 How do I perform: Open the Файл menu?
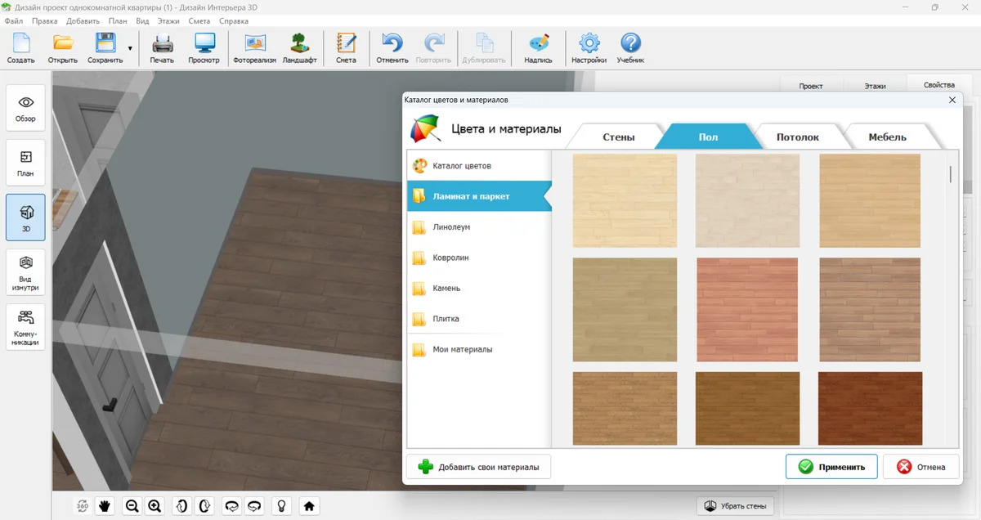click(x=13, y=21)
